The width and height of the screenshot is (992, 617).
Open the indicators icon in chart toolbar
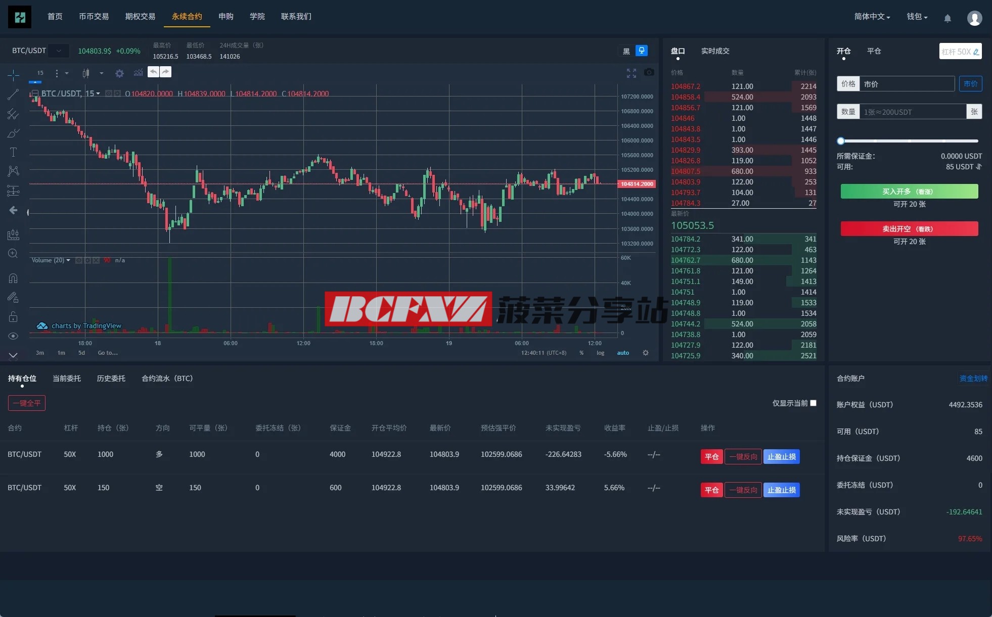(138, 73)
